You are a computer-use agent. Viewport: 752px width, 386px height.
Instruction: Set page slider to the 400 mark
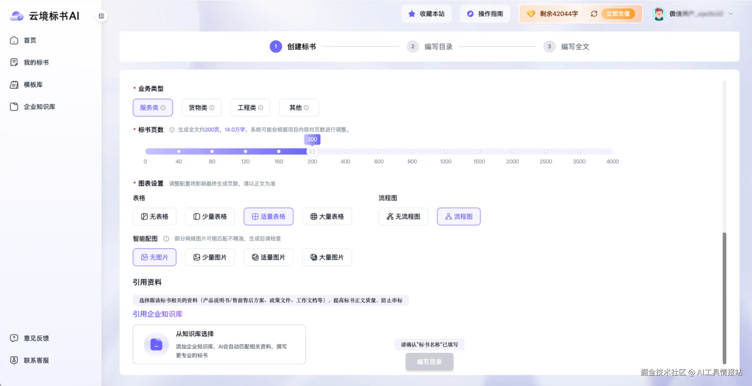coord(345,151)
